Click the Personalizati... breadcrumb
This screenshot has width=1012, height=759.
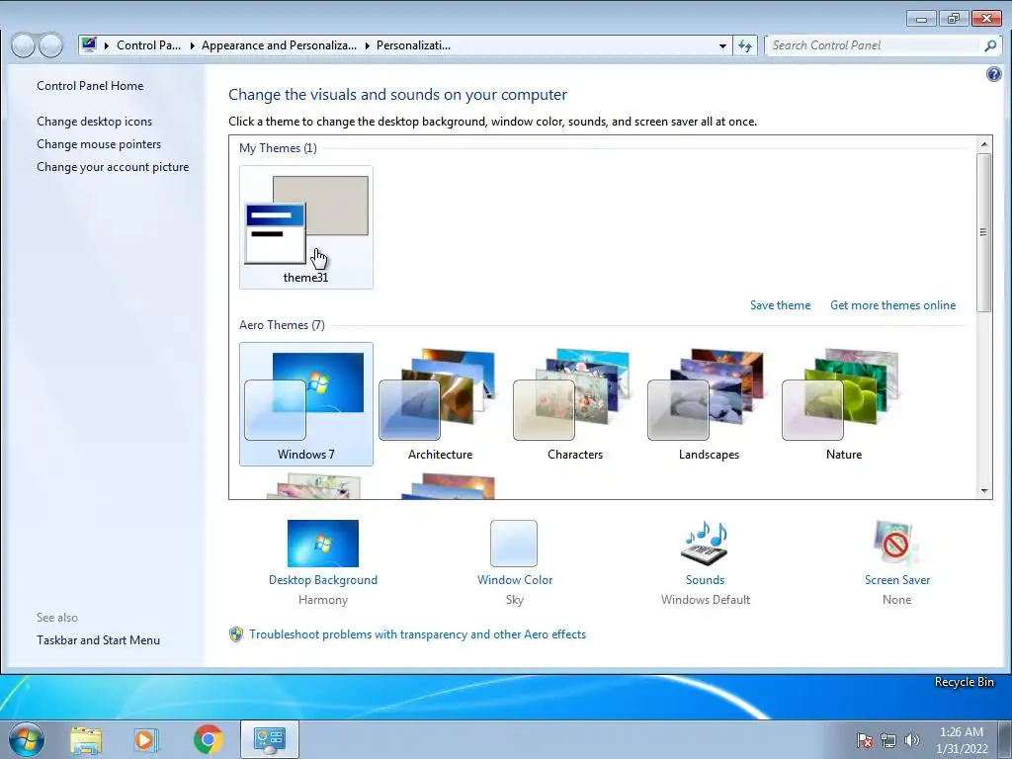413,45
